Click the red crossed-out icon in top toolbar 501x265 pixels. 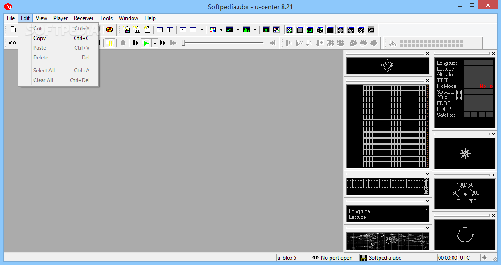[109, 30]
